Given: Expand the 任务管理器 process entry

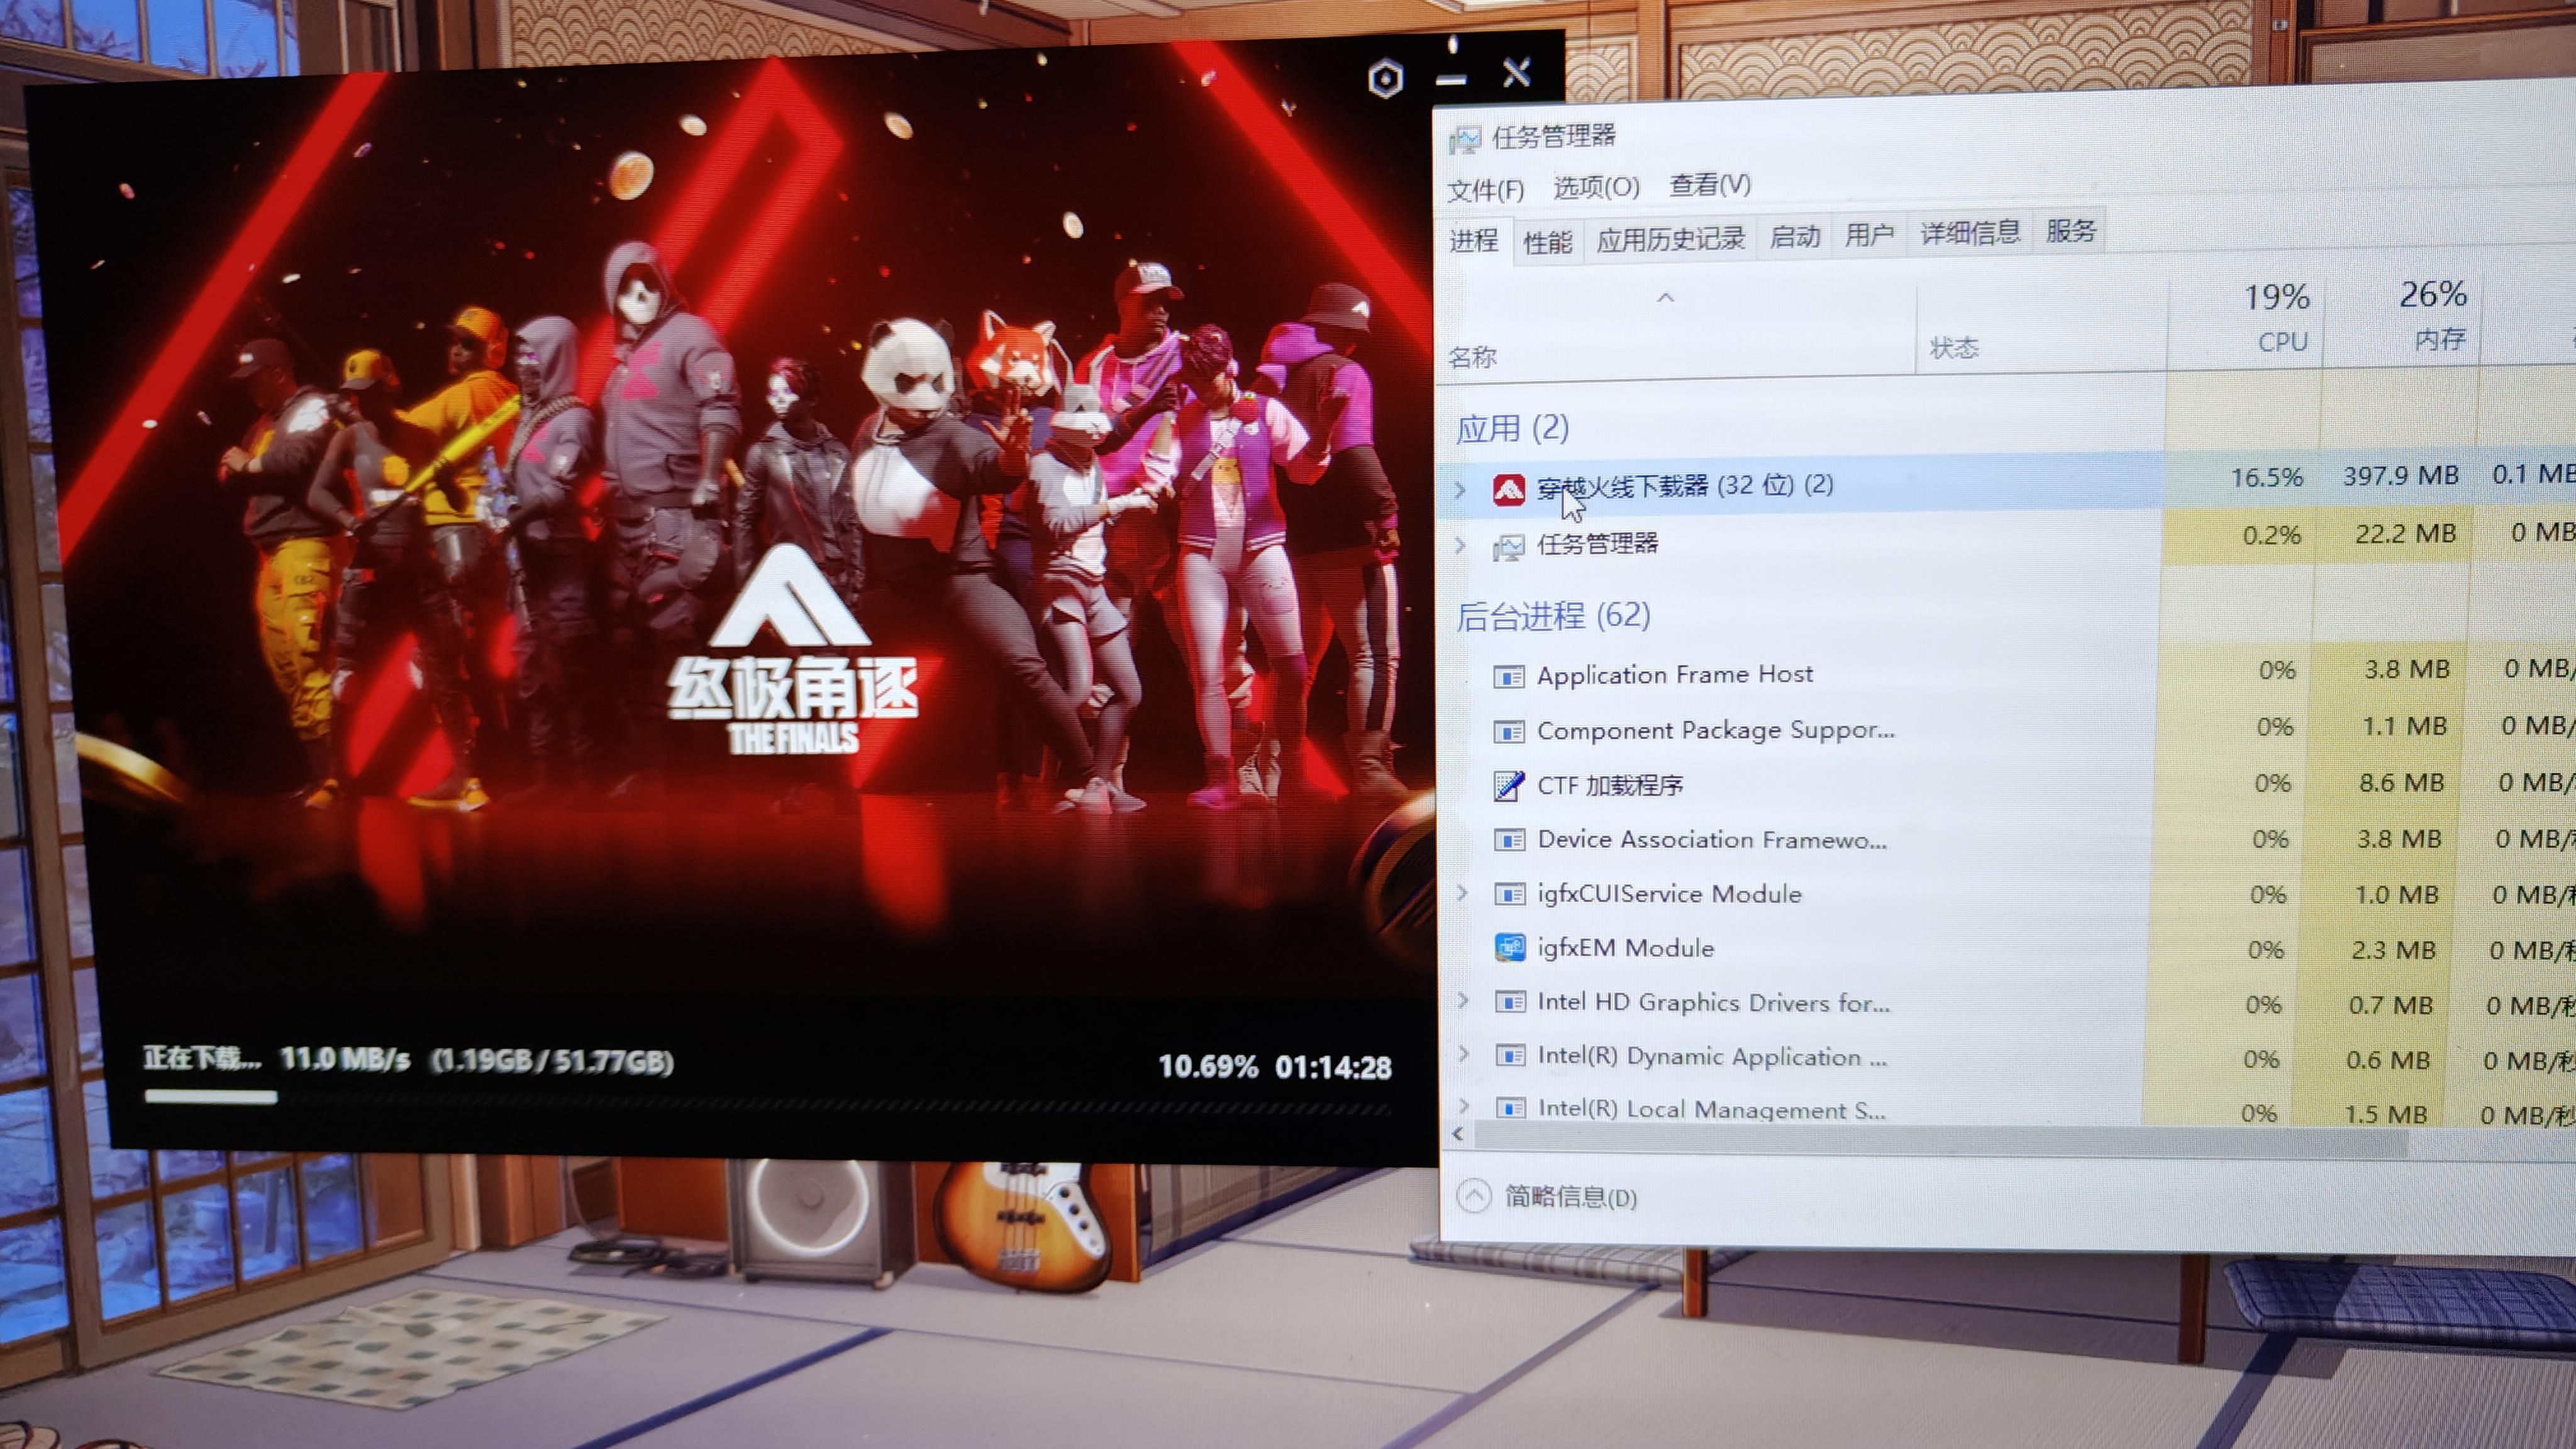Looking at the screenshot, I should coord(1460,545).
